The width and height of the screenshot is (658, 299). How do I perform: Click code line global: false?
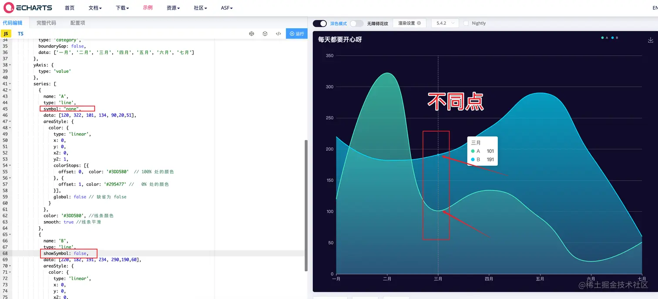(x=70, y=197)
